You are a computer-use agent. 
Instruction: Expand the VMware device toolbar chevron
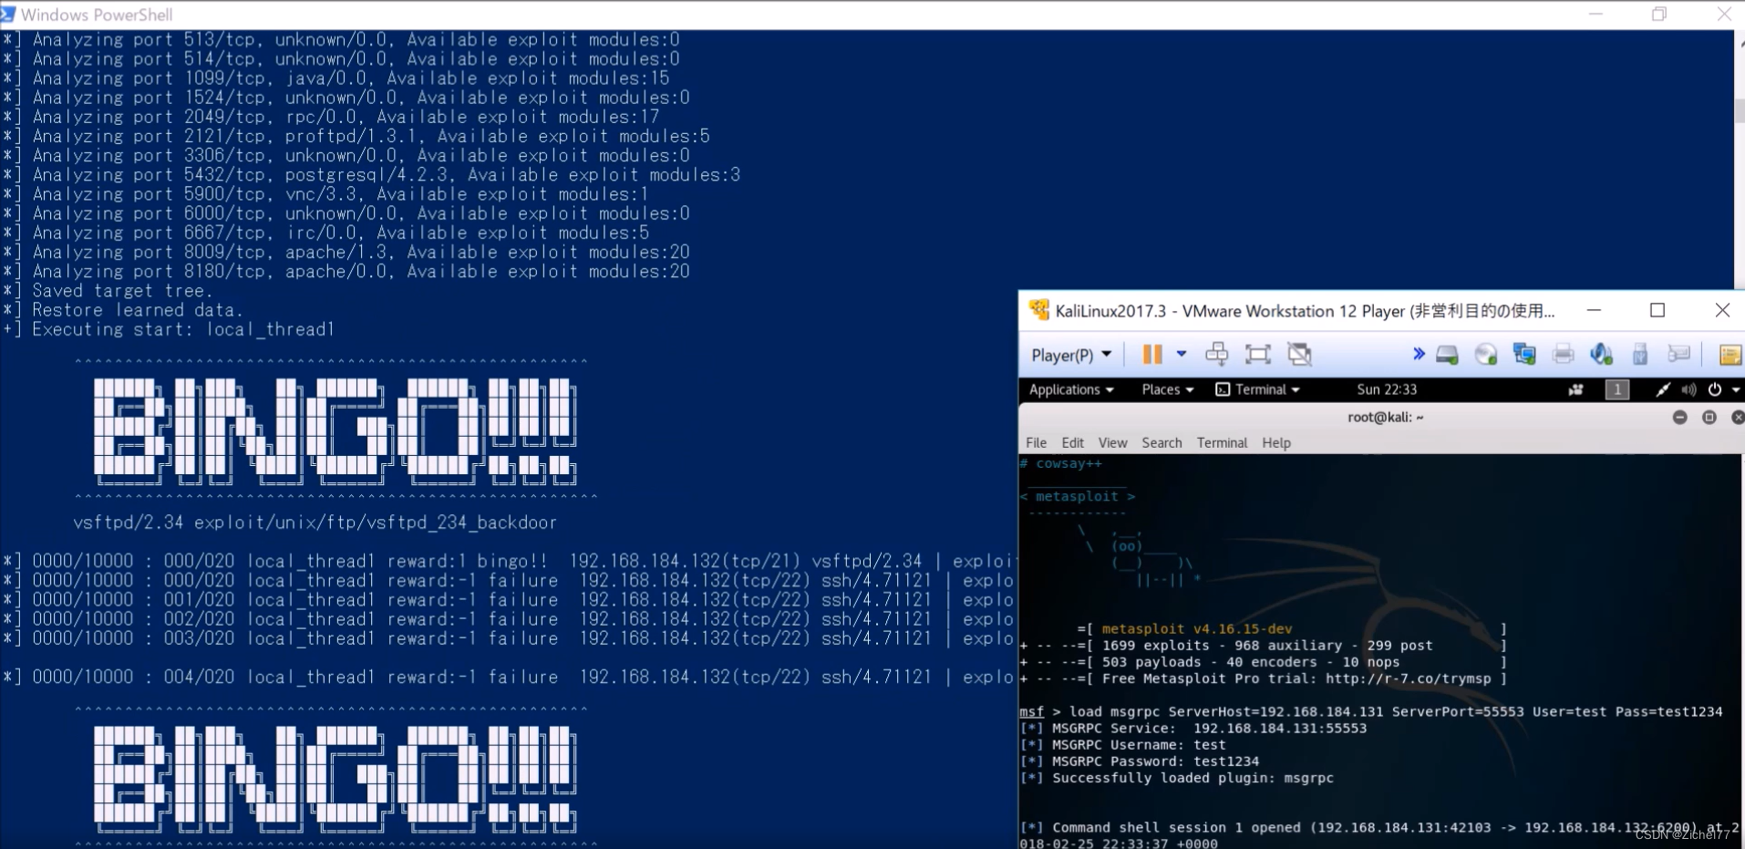pyautogui.click(x=1419, y=354)
